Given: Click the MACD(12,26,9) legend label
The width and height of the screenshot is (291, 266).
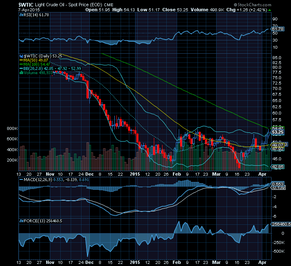Looking at the screenshot, I should pos(38,180).
